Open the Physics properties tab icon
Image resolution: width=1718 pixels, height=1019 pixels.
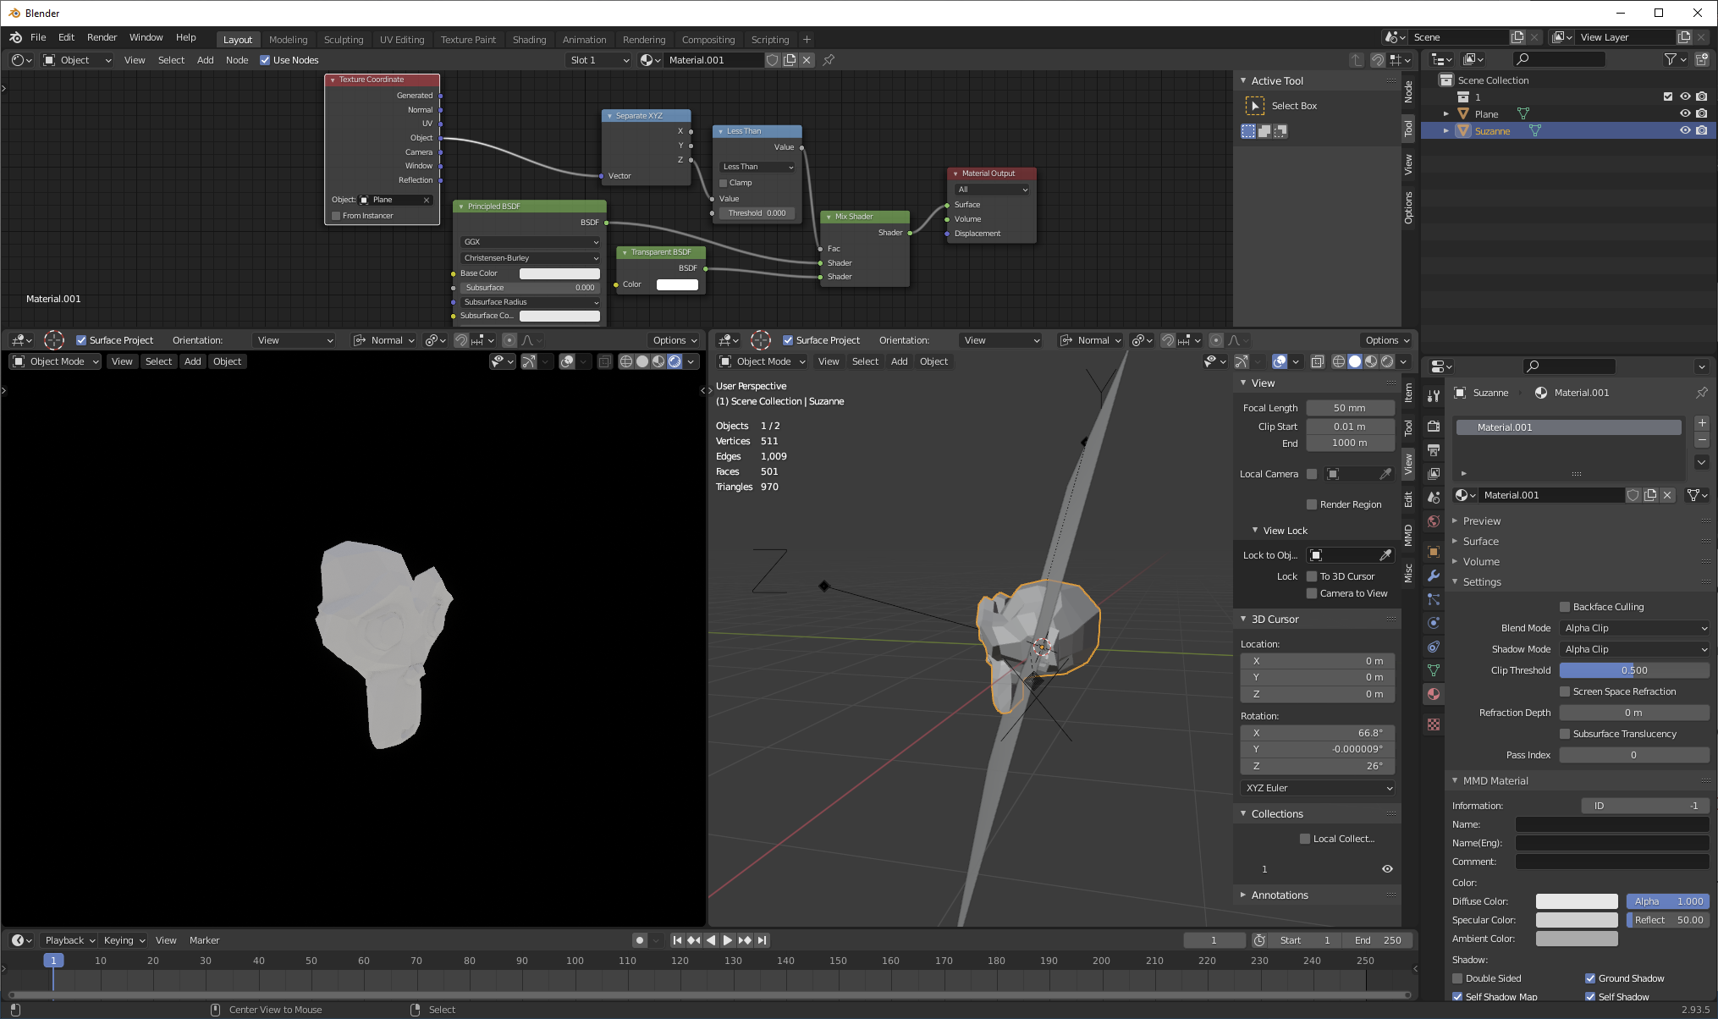tap(1434, 623)
